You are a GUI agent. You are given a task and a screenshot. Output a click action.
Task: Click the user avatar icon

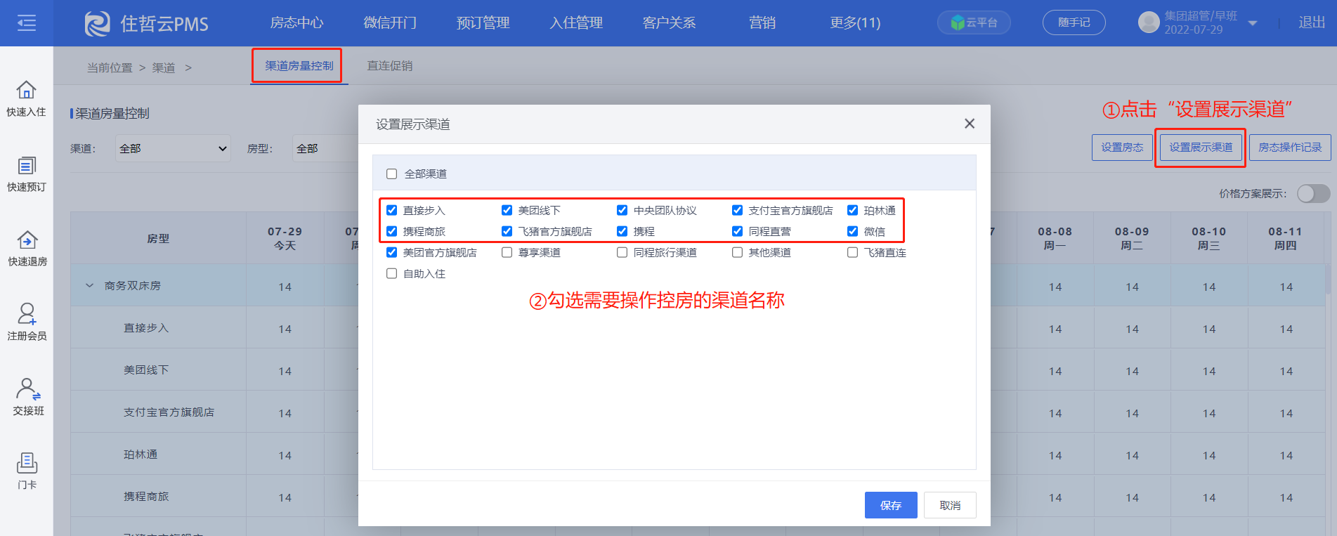1149,22
